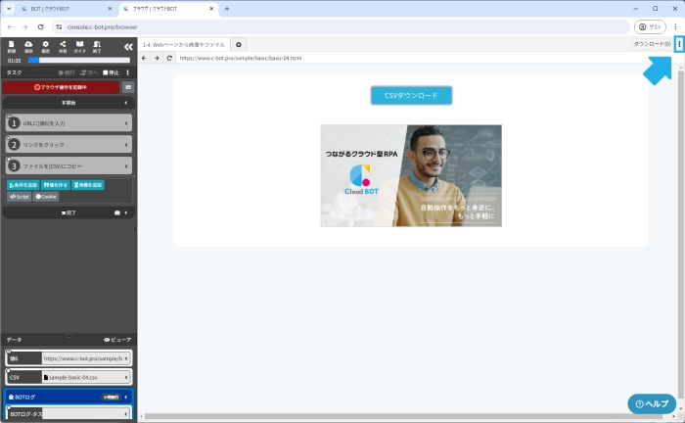Image resolution: width=685 pixels, height=423 pixels.
Task: Click the in-app browser reload icon
Action: coord(170,58)
